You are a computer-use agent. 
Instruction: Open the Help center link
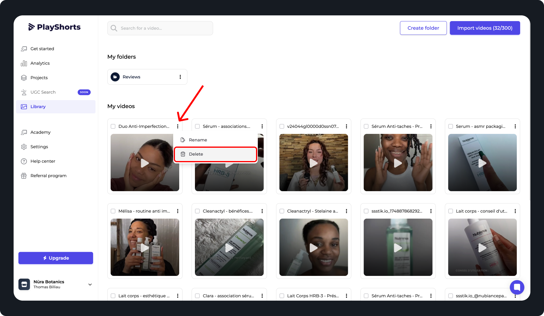pos(56,161)
